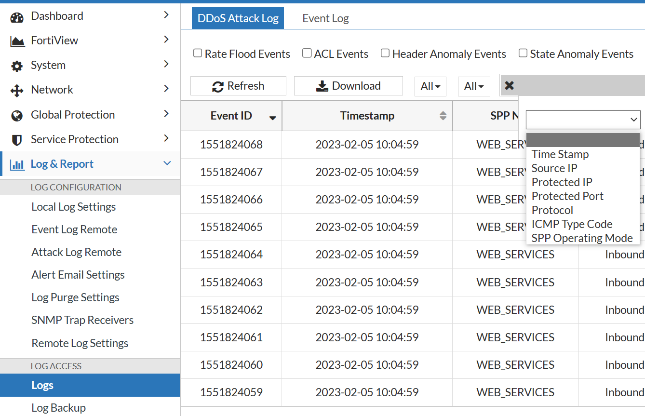Click the Refresh button
645x416 pixels.
click(x=238, y=85)
